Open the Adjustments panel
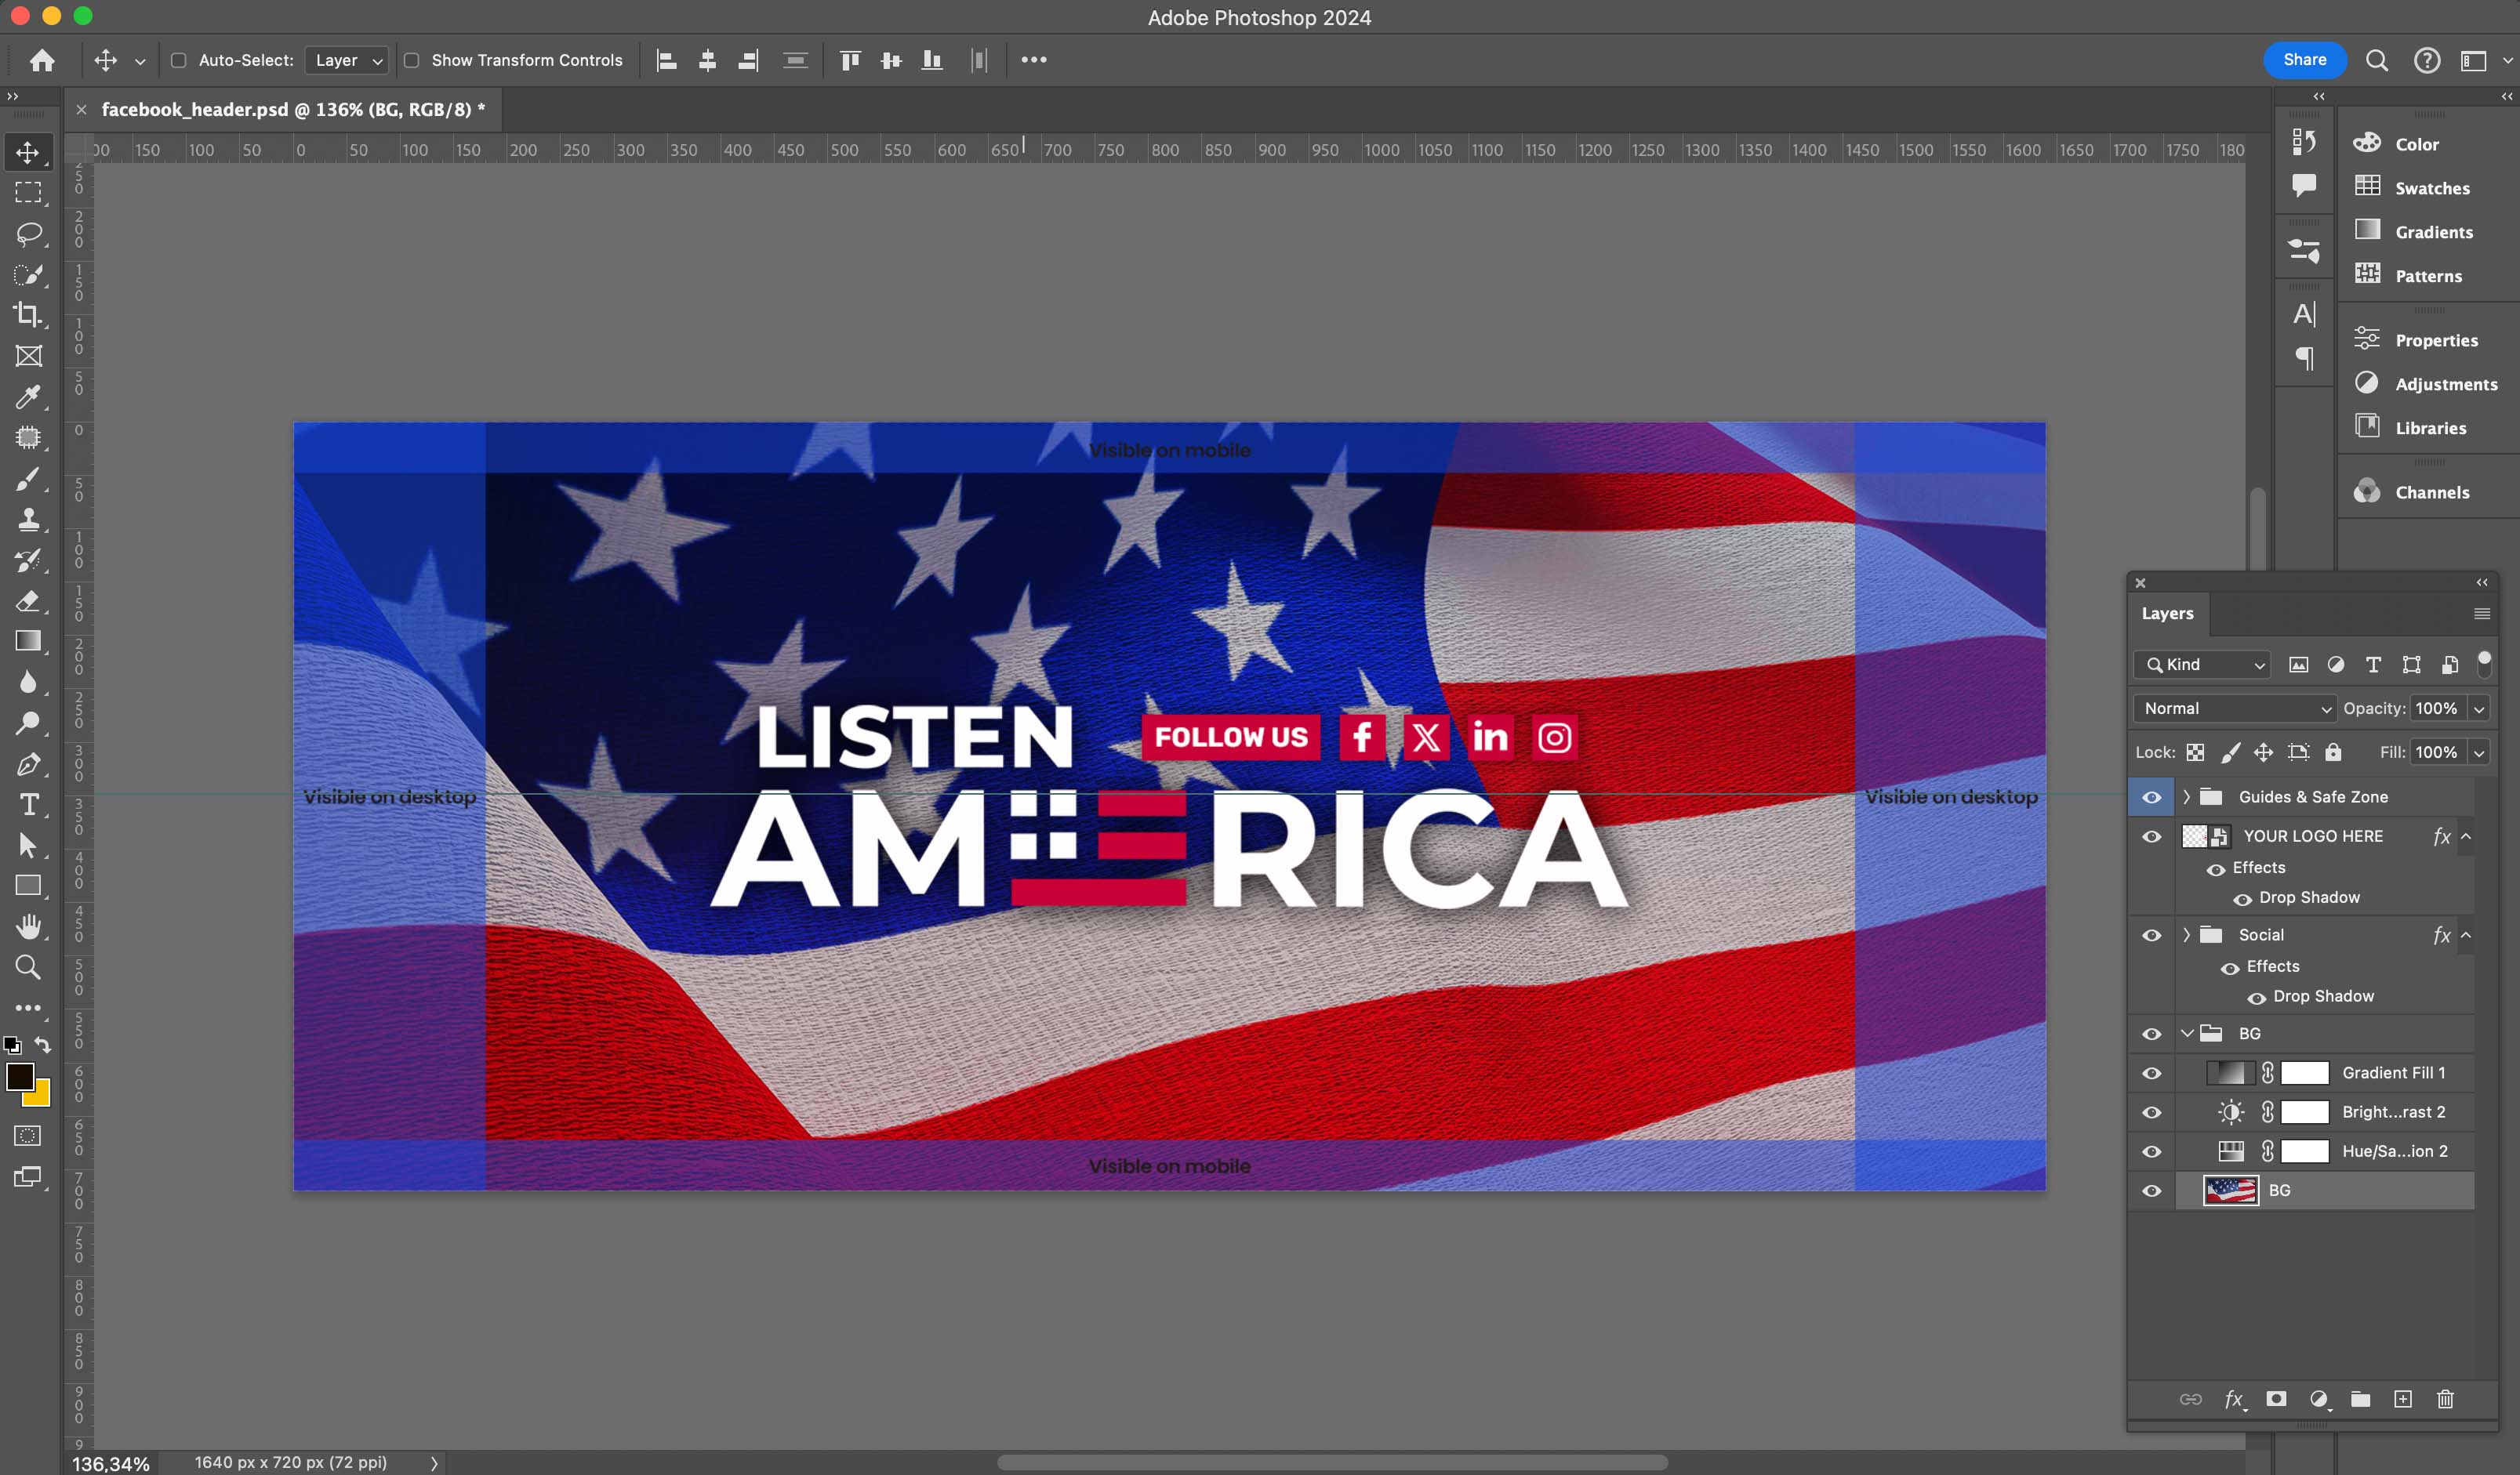This screenshot has height=1475, width=2520. coord(2445,384)
